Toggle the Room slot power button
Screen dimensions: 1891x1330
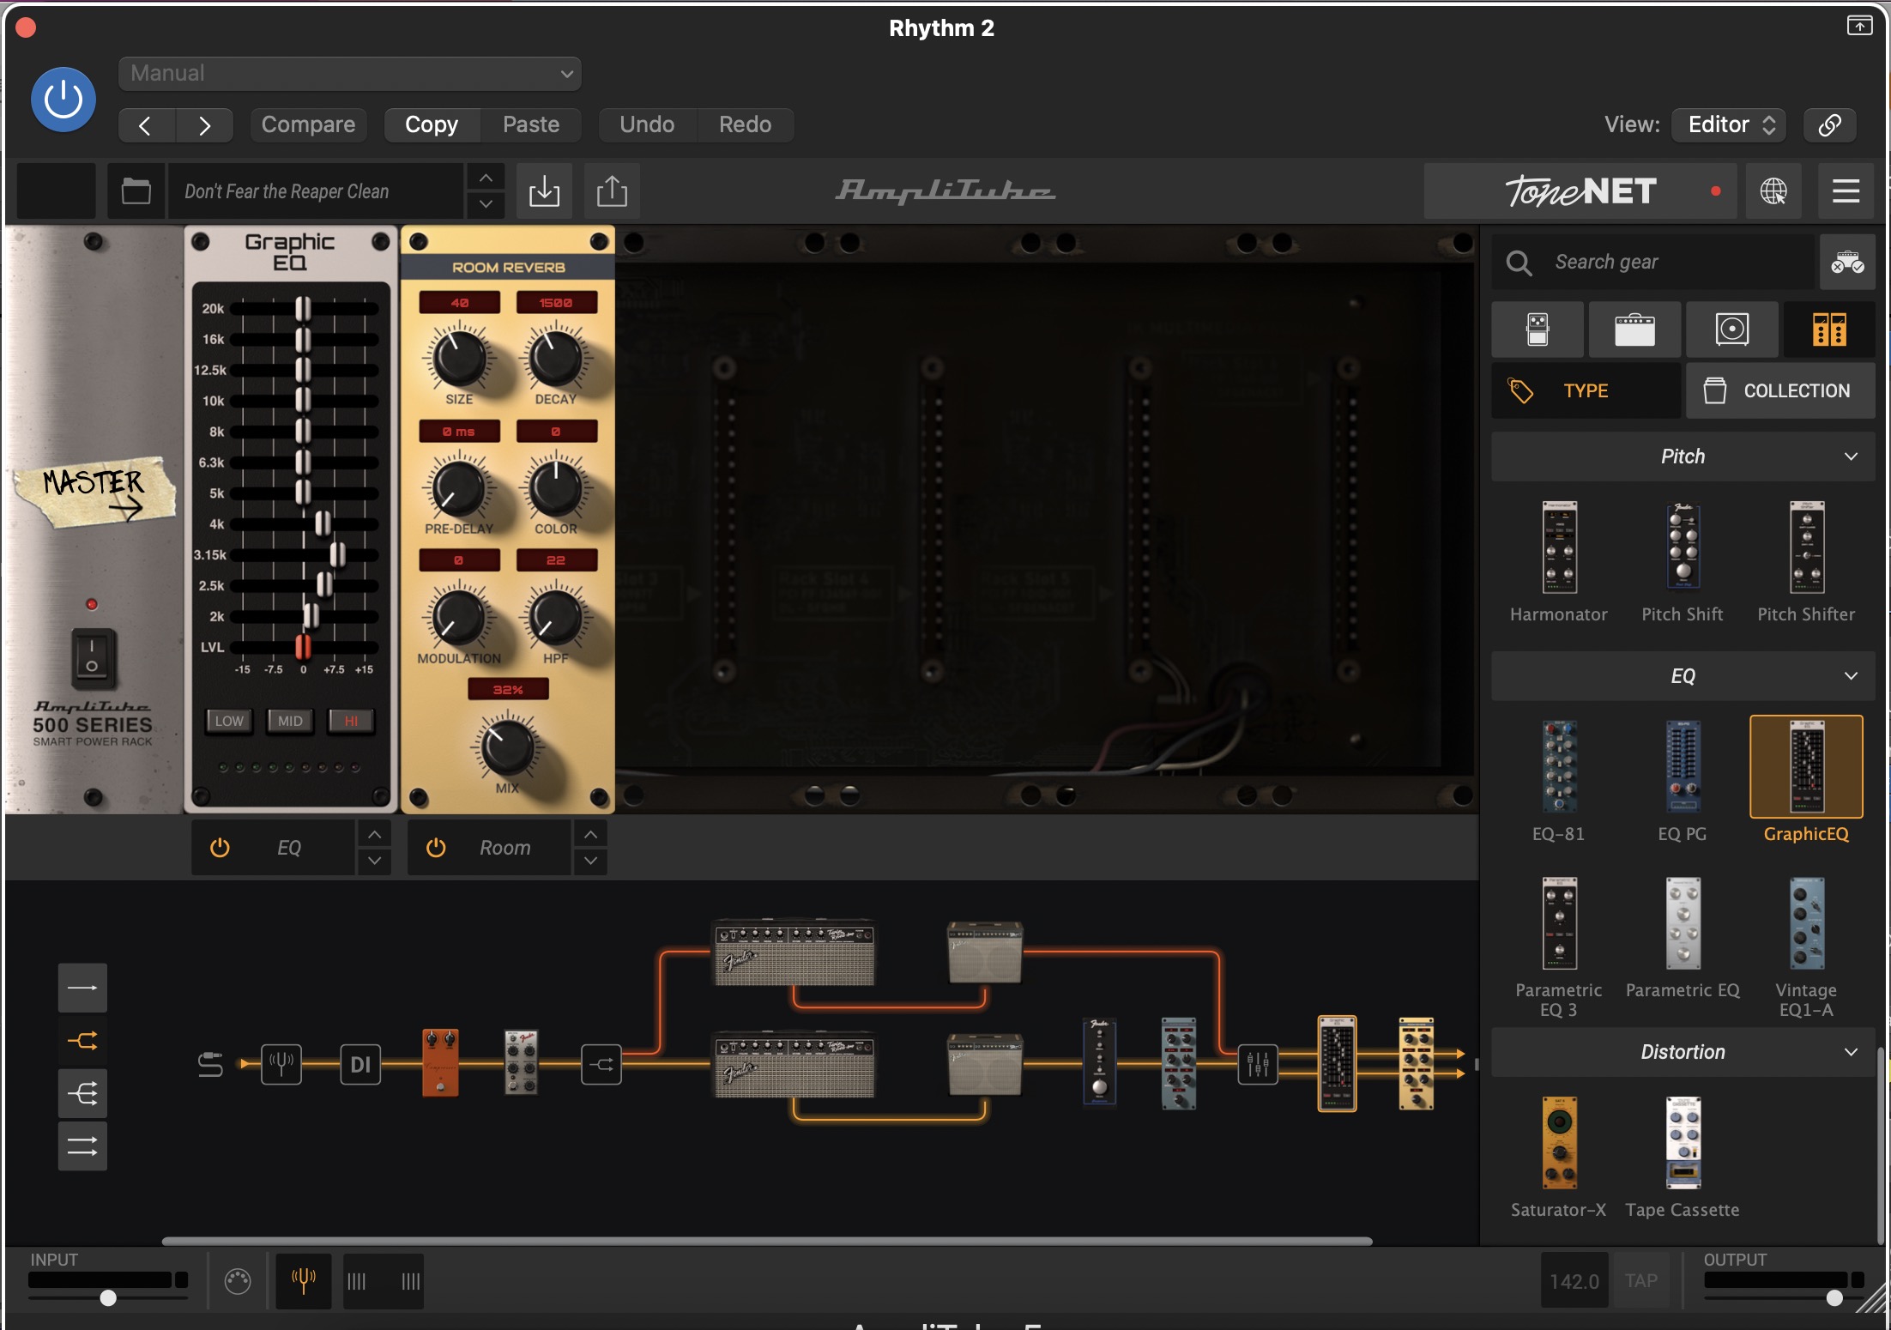436,848
